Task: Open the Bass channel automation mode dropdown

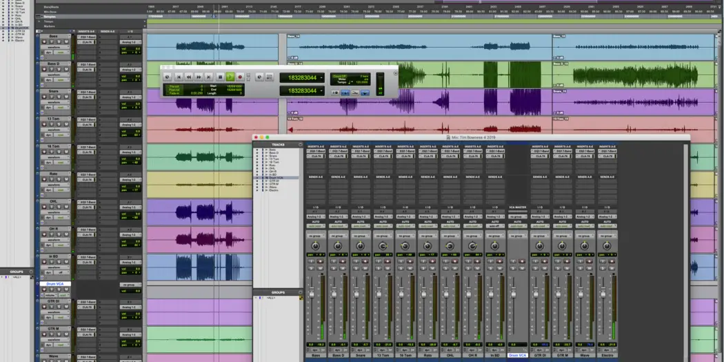Action: (x=315, y=226)
